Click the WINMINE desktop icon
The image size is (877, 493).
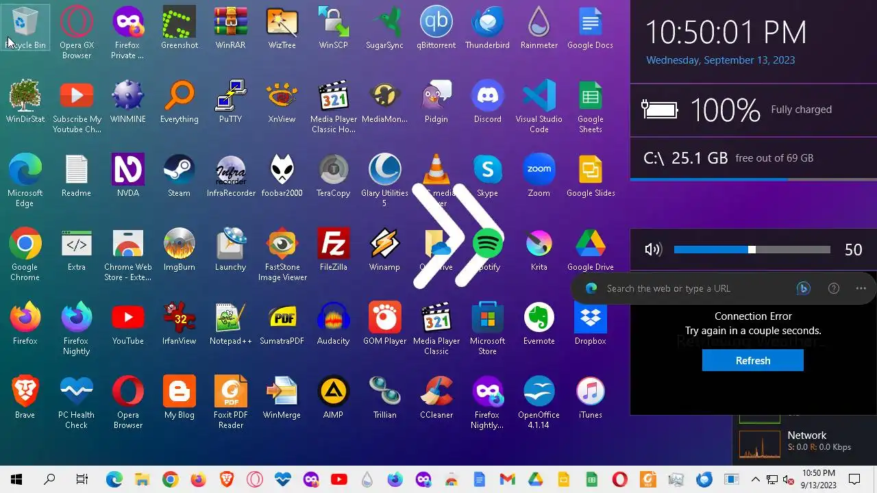pos(128,101)
